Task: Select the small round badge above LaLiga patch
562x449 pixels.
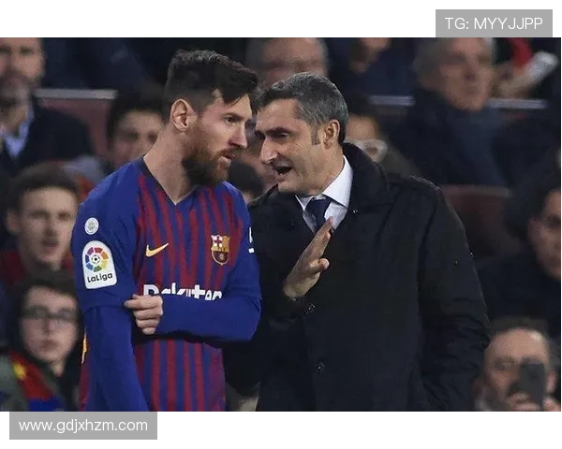Action: pyautogui.click(x=92, y=226)
